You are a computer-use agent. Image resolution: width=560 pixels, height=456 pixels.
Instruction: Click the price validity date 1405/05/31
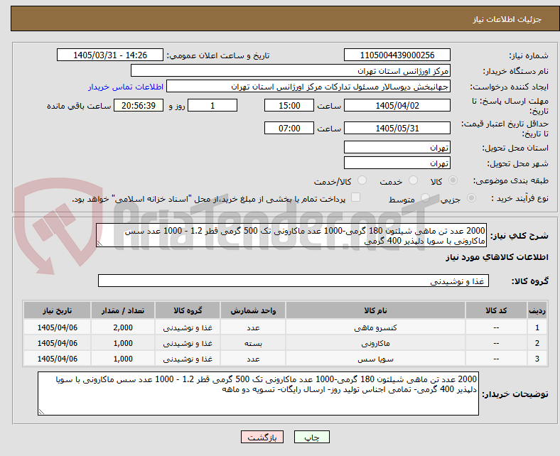click(x=397, y=128)
